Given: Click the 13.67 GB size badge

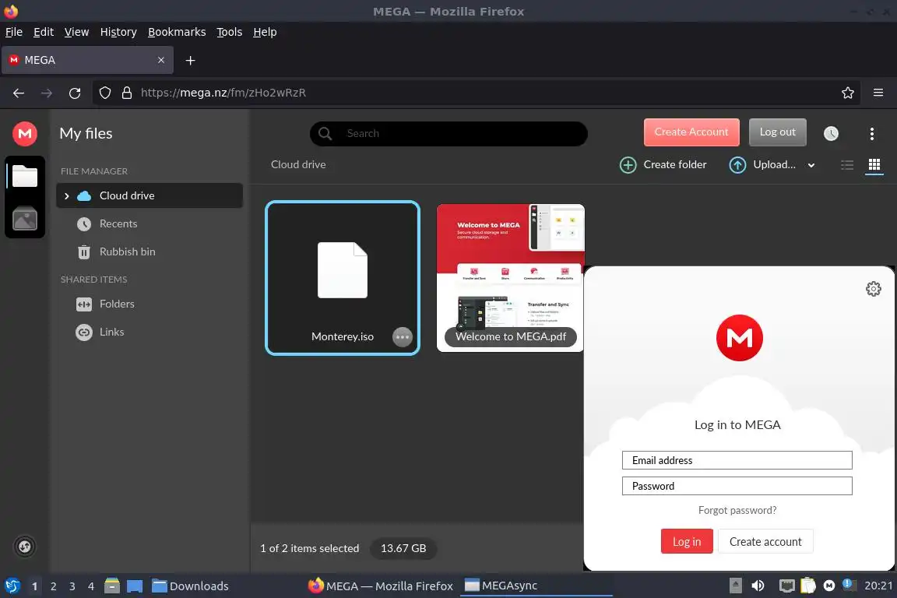Looking at the screenshot, I should click(403, 548).
